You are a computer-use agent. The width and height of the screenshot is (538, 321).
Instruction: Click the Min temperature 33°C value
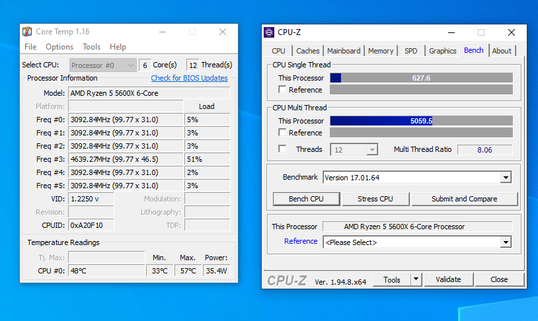[159, 271]
